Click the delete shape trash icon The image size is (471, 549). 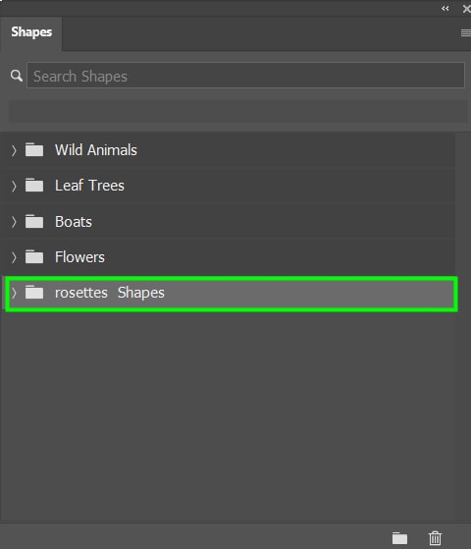coord(435,538)
